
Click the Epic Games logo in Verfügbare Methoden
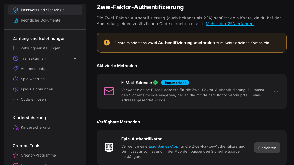tap(109, 148)
